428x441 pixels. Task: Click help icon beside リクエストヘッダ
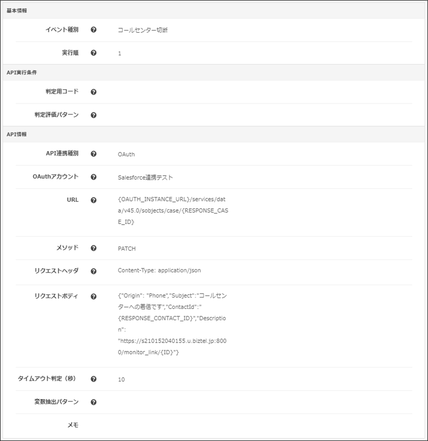(94, 271)
